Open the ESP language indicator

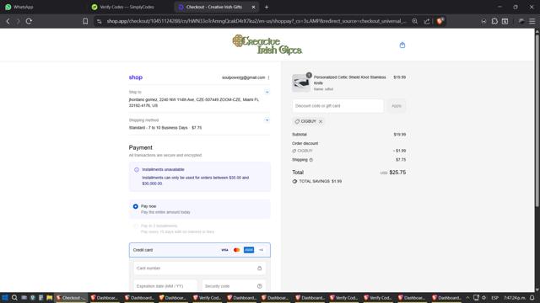[495, 298]
